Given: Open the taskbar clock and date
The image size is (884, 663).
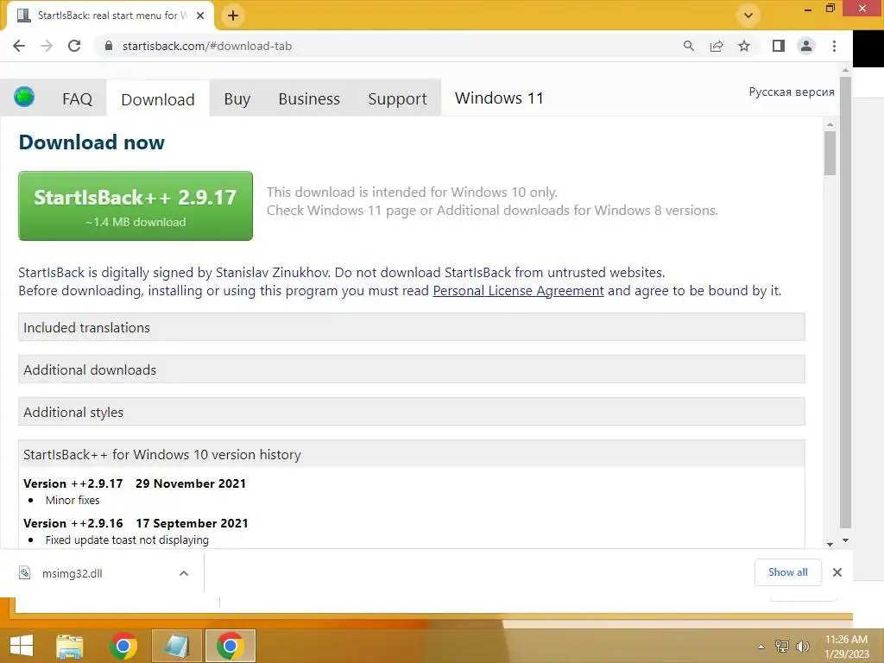Looking at the screenshot, I should point(846,647).
